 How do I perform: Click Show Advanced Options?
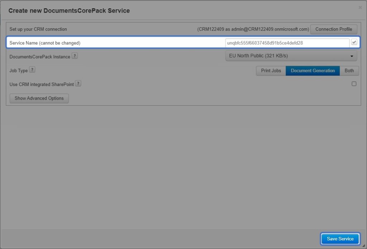[x=39, y=98]
